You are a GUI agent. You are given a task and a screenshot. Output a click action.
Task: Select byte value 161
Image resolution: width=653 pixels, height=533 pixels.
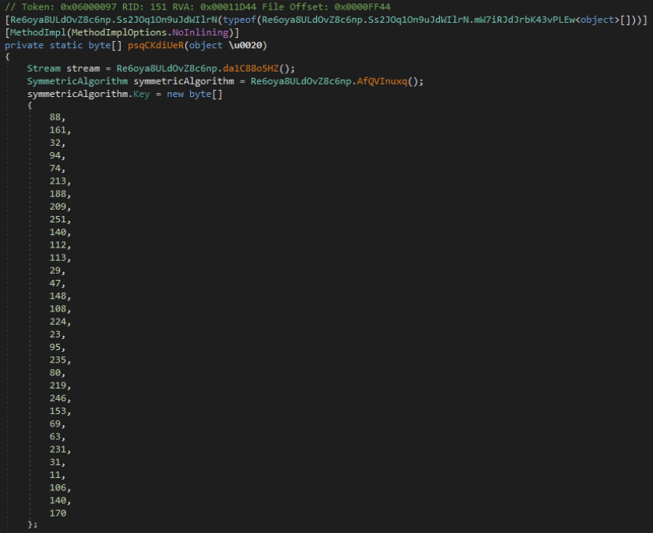58,130
